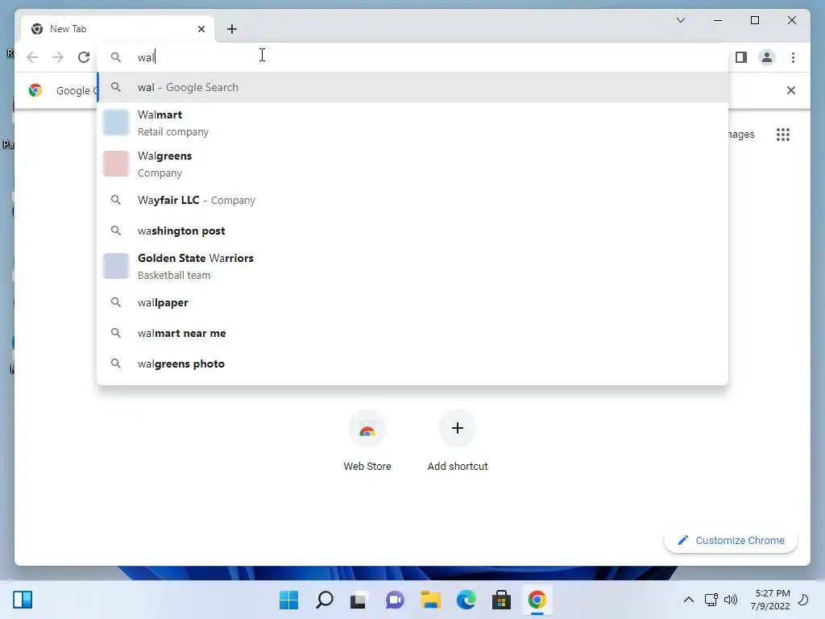Choose Golden State Warriors suggestion
825x619 pixels.
coord(413,266)
